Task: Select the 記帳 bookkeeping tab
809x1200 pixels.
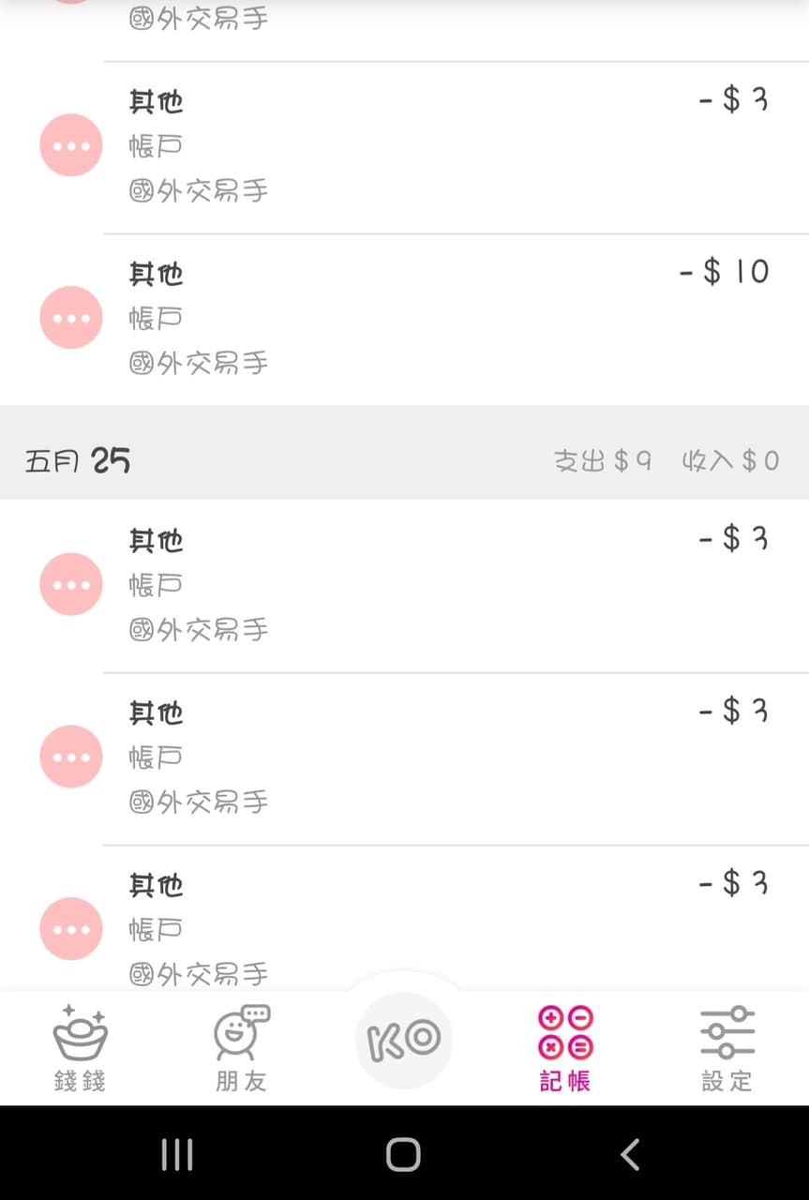Action: coord(565,1047)
